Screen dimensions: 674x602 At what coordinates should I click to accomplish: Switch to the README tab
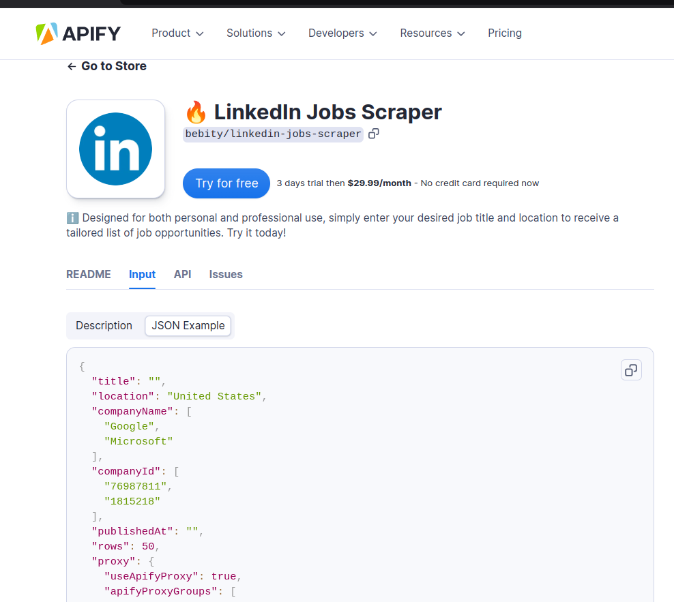point(88,275)
